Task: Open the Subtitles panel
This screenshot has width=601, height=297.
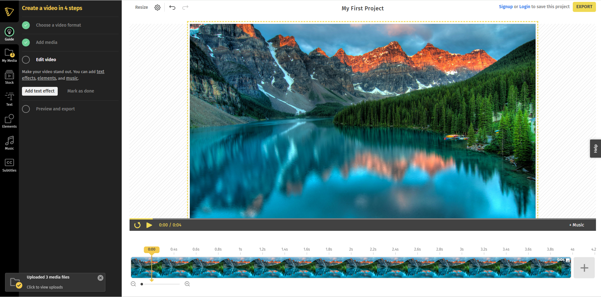Action: tap(9, 164)
